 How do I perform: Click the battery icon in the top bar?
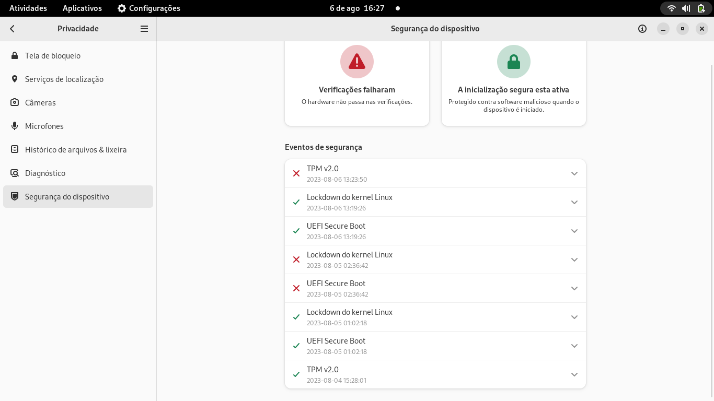pos(701,8)
